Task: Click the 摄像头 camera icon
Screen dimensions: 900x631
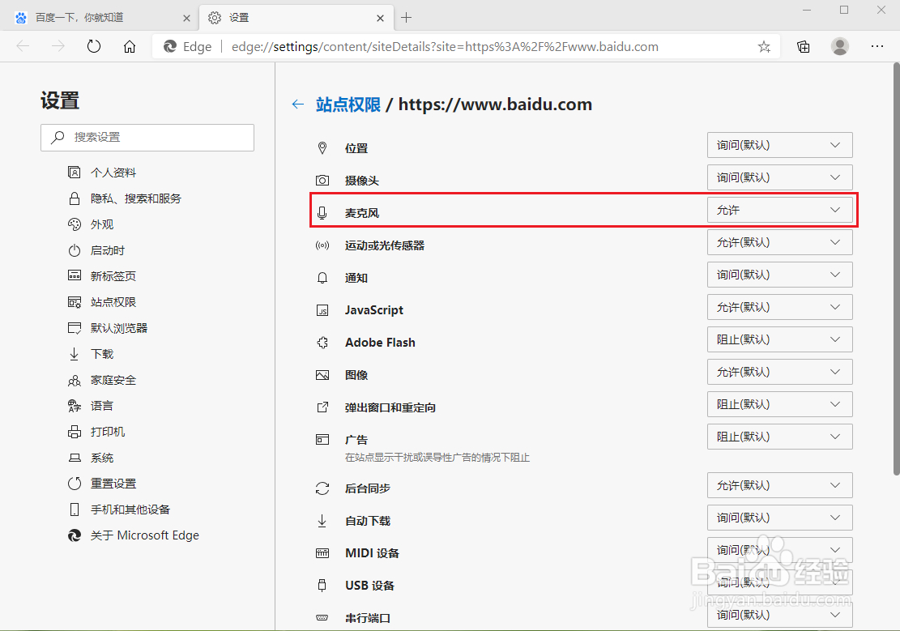Action: pos(322,181)
